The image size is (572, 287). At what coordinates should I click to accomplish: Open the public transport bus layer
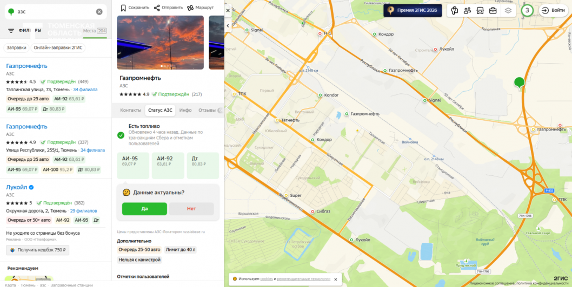(x=481, y=11)
